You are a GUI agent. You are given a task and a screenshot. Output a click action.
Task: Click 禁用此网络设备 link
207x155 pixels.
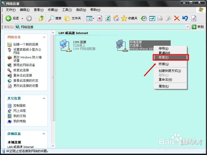24,65
